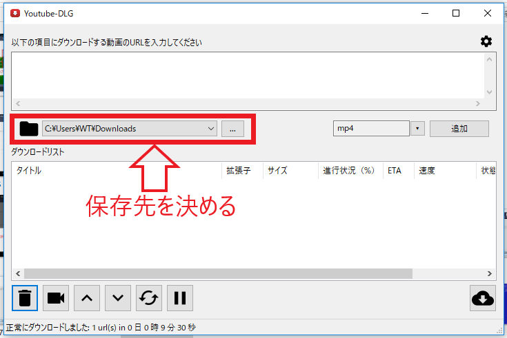
Task: Expand the save path dropdown C:¥Users¥WT¥Downloads
Action: (x=211, y=129)
